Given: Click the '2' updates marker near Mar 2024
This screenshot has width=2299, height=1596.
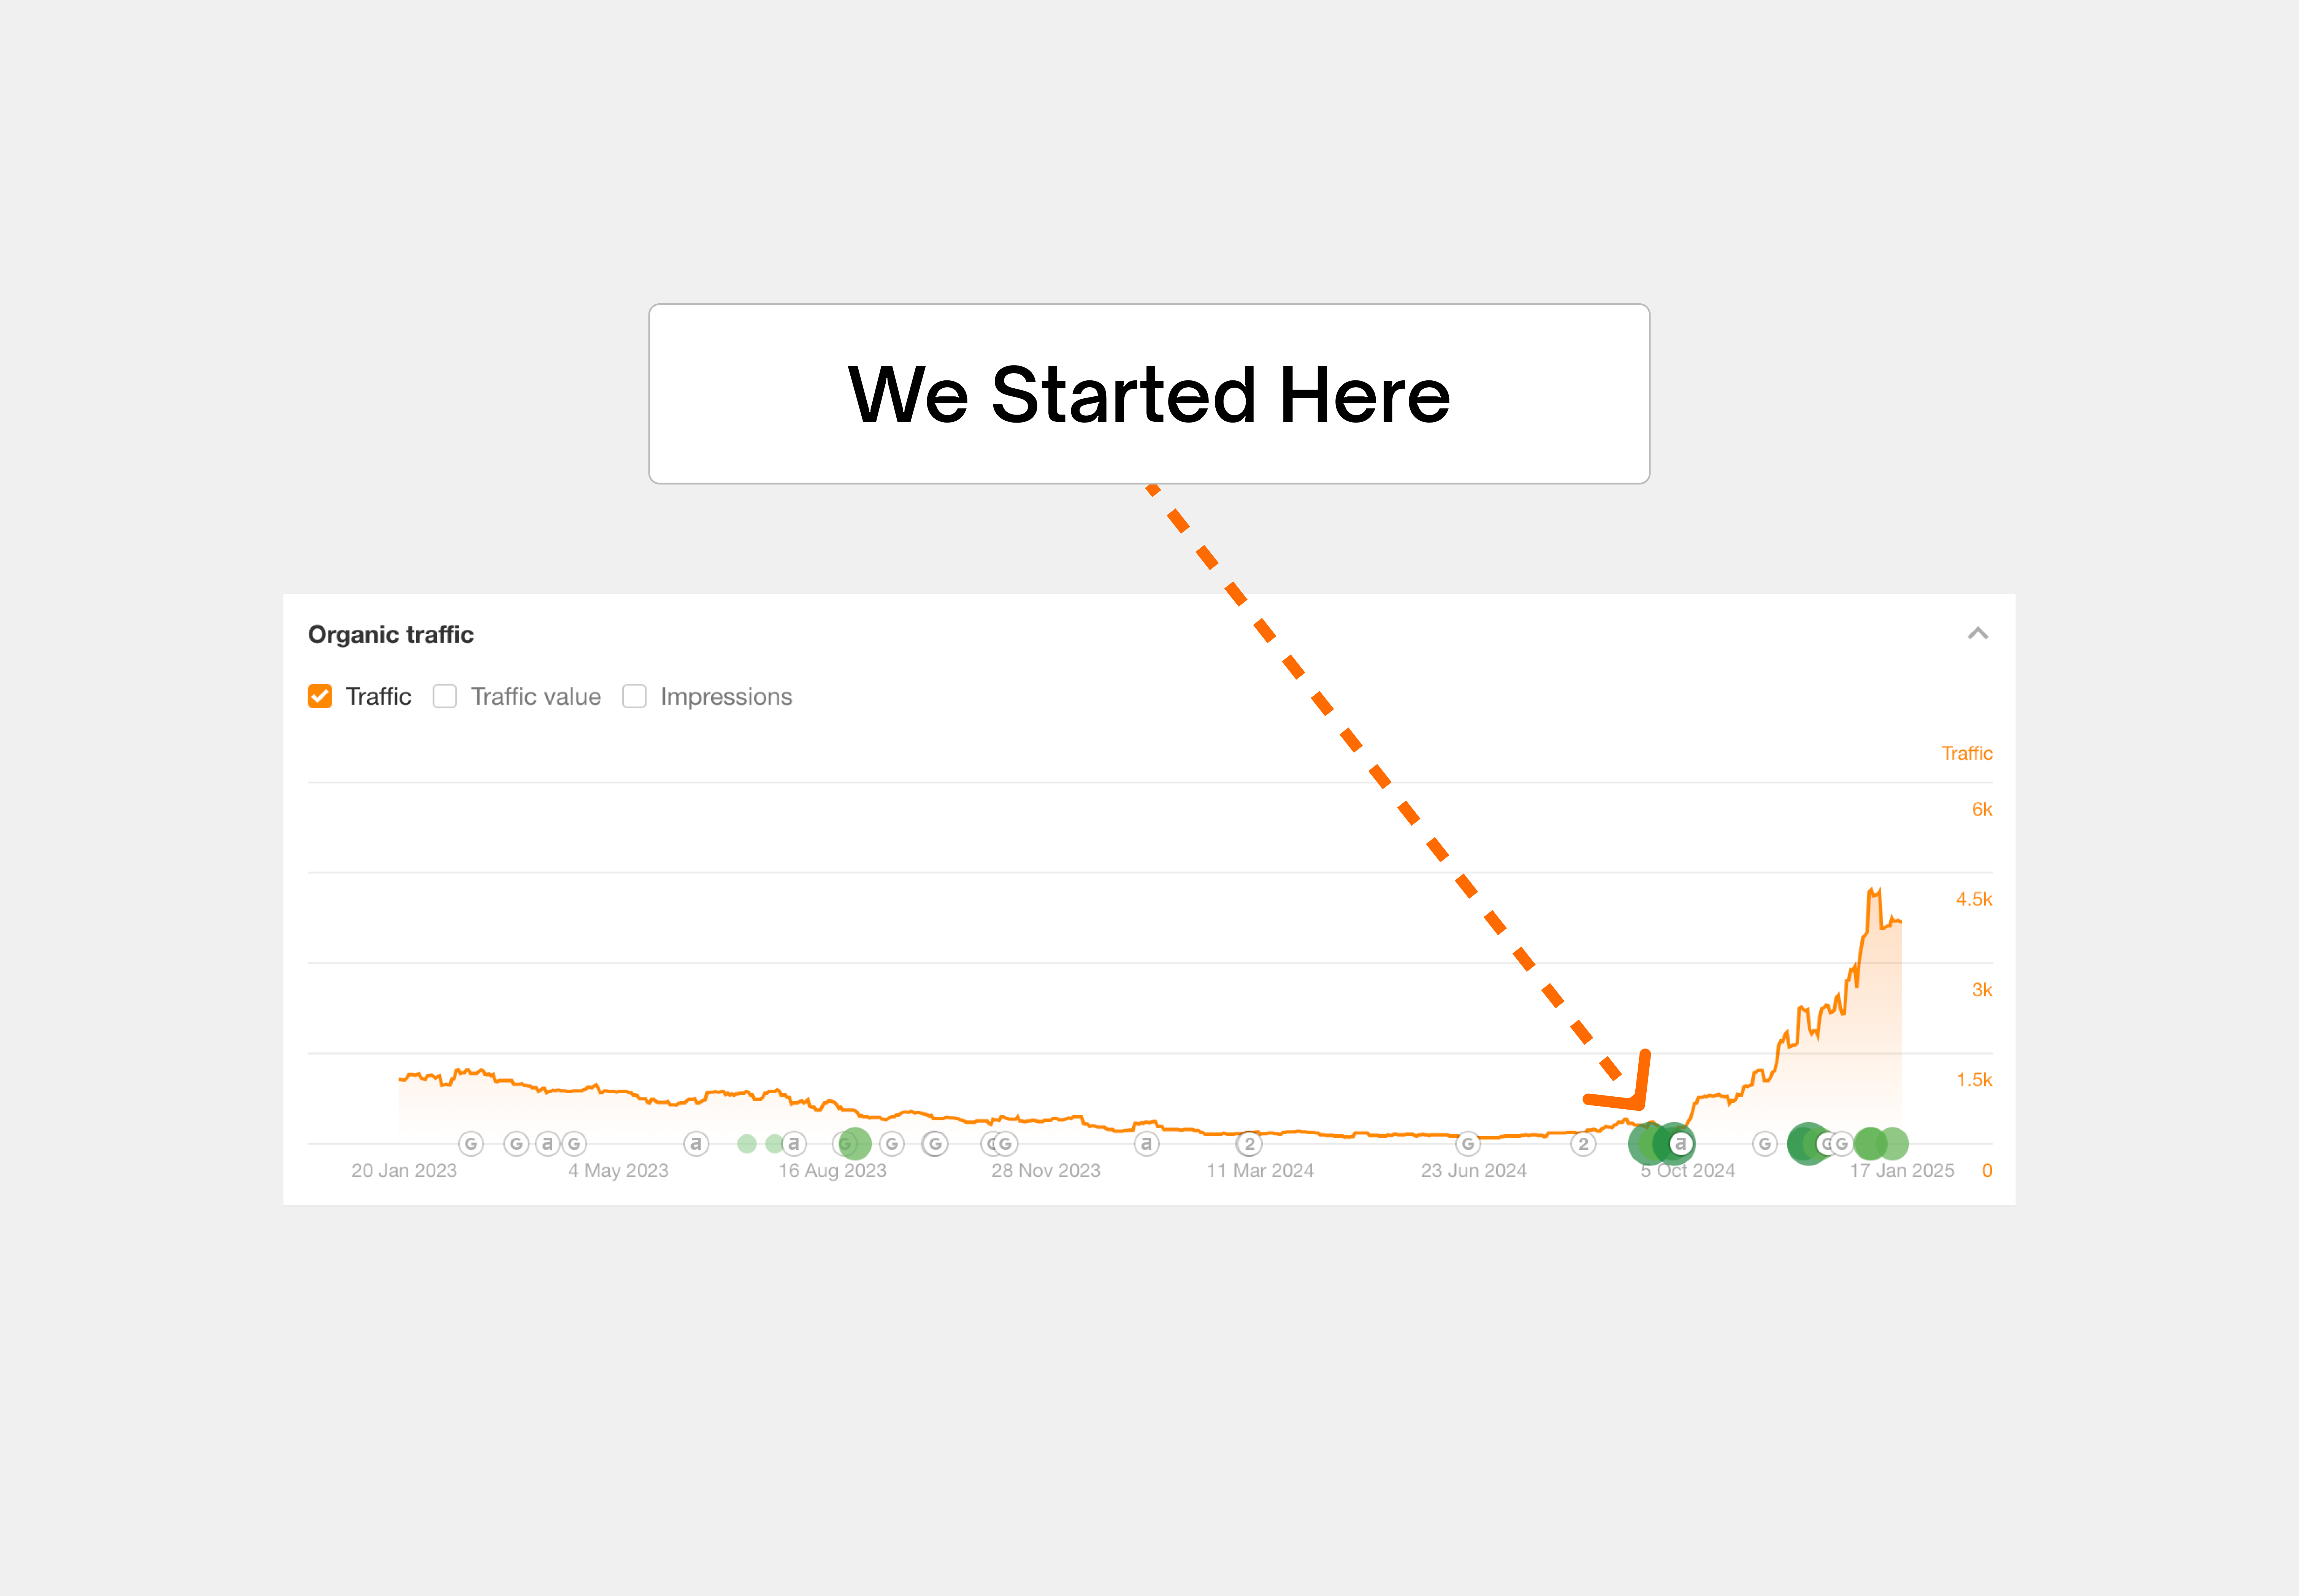Looking at the screenshot, I should click(x=1249, y=1143).
